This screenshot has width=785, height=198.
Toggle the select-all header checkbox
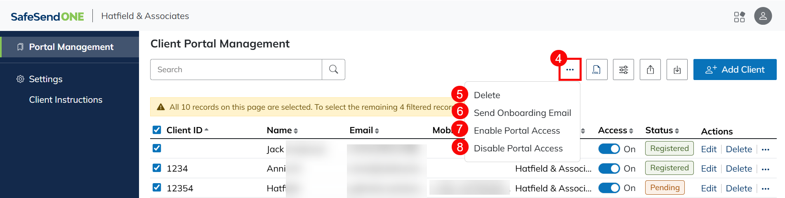(x=157, y=130)
